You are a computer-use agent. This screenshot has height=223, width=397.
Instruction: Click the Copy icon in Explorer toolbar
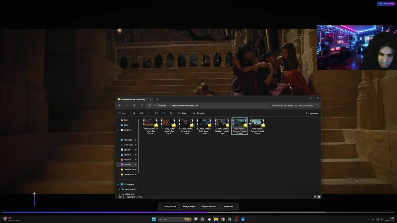[141, 113]
